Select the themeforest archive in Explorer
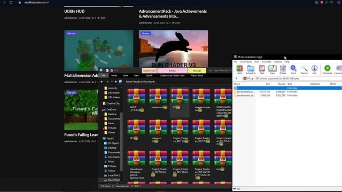This screenshot has width=342, height=192. (136, 165)
